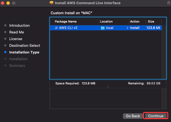The width and height of the screenshot is (171, 122).
Task: Select the Installation step in sidebar
Action: tap(18, 59)
